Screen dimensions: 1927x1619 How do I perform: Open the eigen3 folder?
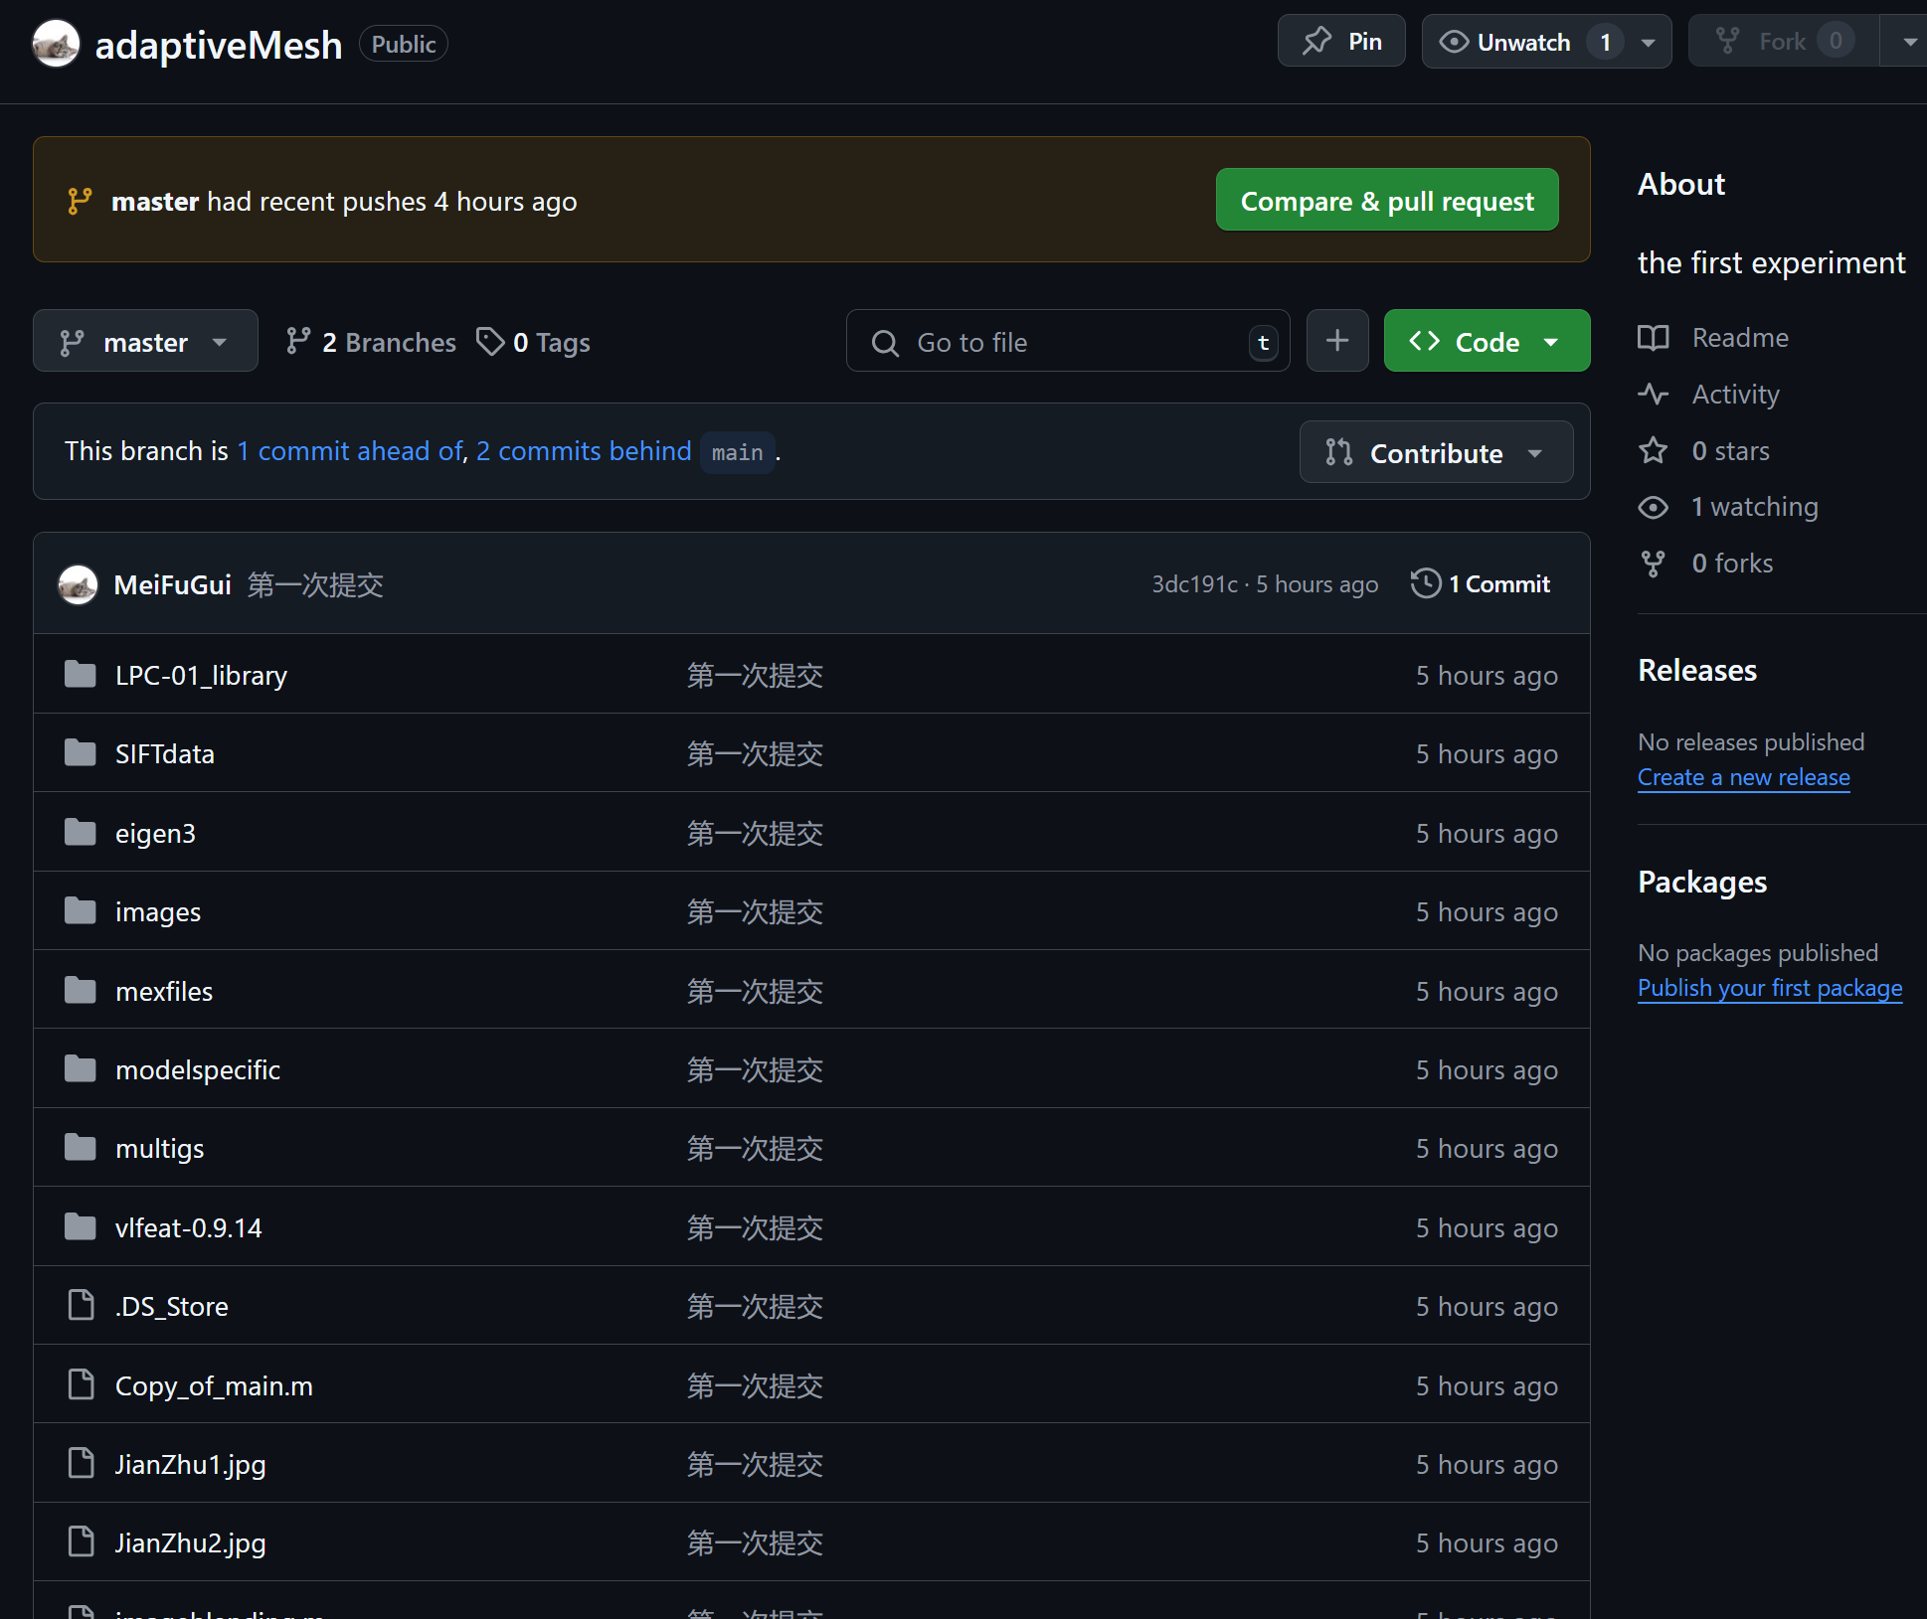tap(155, 833)
